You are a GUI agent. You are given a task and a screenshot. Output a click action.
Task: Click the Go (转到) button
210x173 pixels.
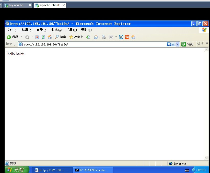coord(188,44)
